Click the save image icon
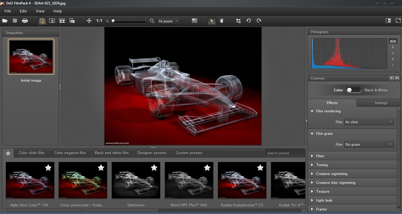Image resolution: width=402 pixels, height=214 pixels. click(x=15, y=21)
